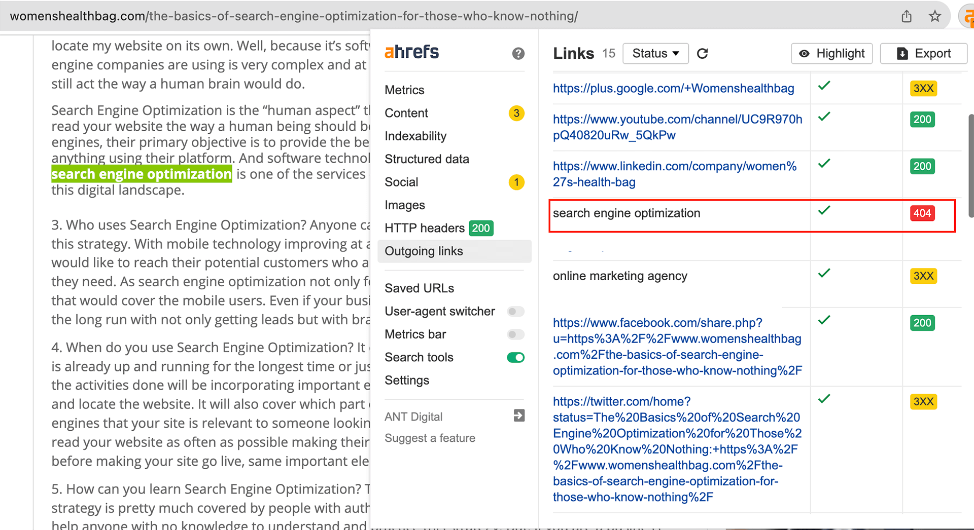The height and width of the screenshot is (530, 974).
Task: Click 3XX badge for plus.google.com link
Action: pyautogui.click(x=923, y=88)
